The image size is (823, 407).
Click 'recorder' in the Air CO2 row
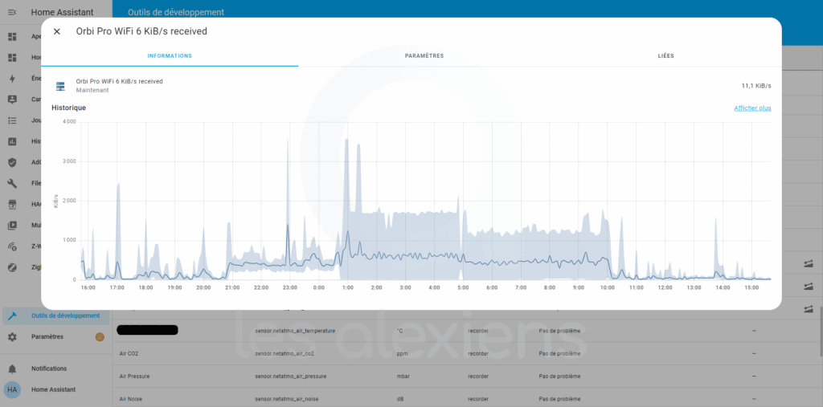click(478, 354)
